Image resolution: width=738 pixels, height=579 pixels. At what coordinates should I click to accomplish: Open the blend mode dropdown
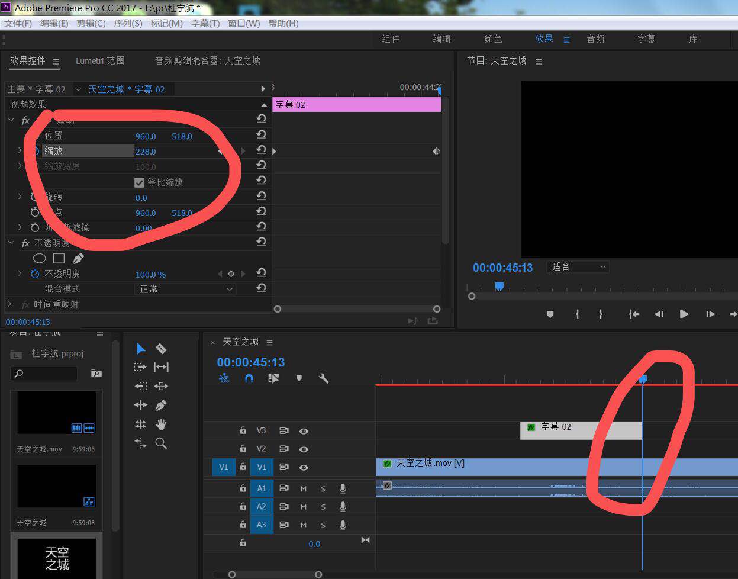[x=185, y=289]
